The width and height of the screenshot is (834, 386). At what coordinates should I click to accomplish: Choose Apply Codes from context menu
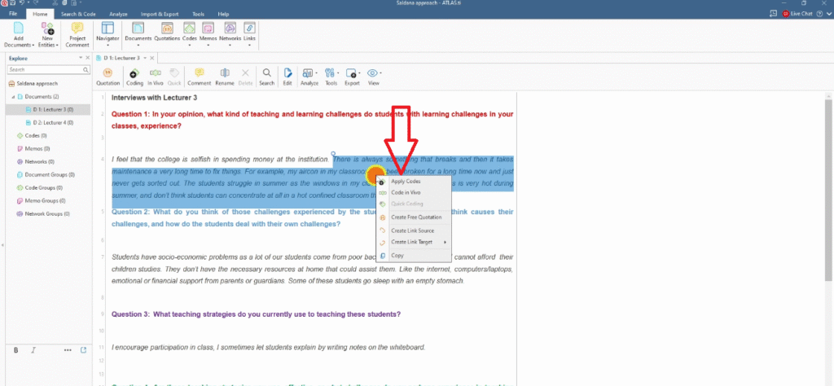(406, 181)
